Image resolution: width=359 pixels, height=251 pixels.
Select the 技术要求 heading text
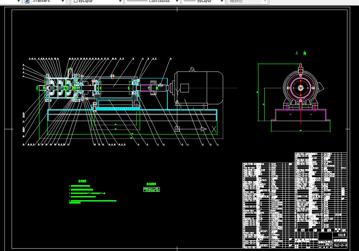(82, 181)
